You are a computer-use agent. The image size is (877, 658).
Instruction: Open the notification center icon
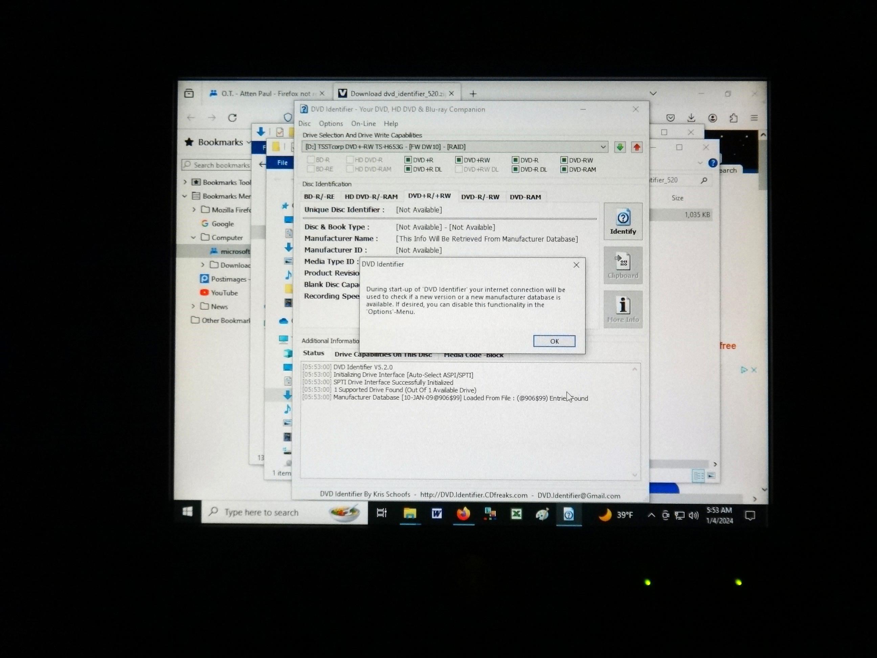coord(750,515)
